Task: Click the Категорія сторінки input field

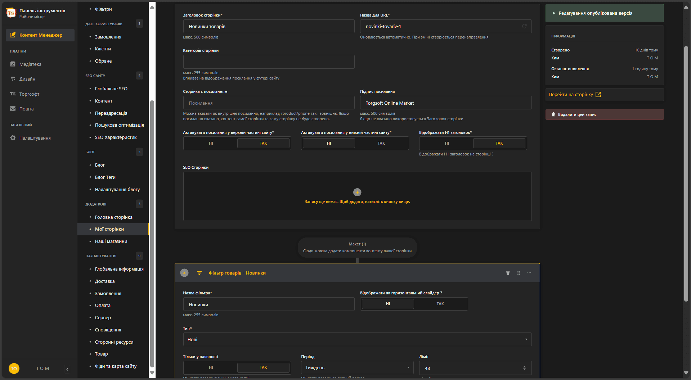Action: point(269,62)
